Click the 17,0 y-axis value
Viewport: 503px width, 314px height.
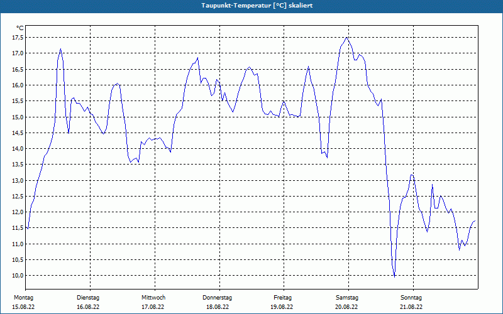coord(19,53)
